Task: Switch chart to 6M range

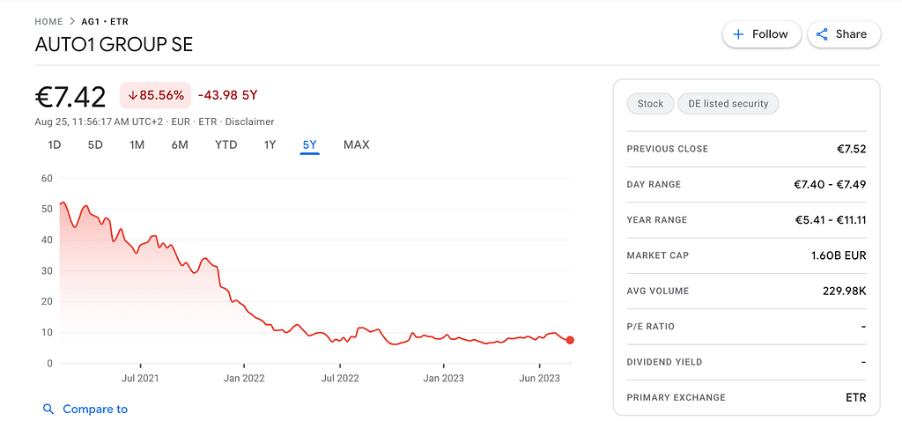Action: point(180,145)
